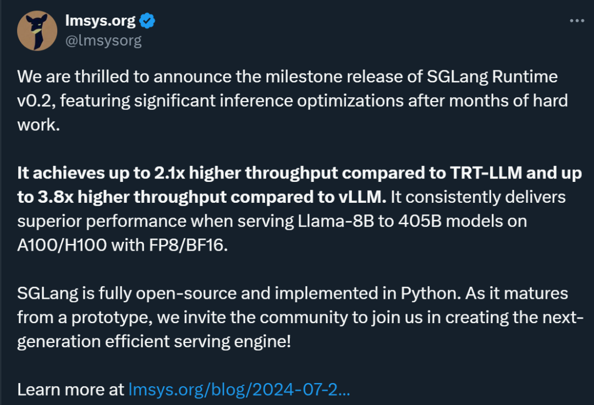
Task: Click the bolded throughput comparison sentence
Action: (x=297, y=184)
